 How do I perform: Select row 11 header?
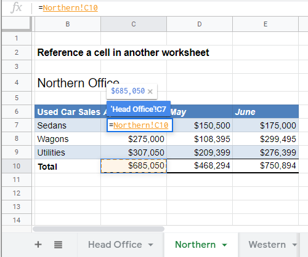(x=17, y=180)
